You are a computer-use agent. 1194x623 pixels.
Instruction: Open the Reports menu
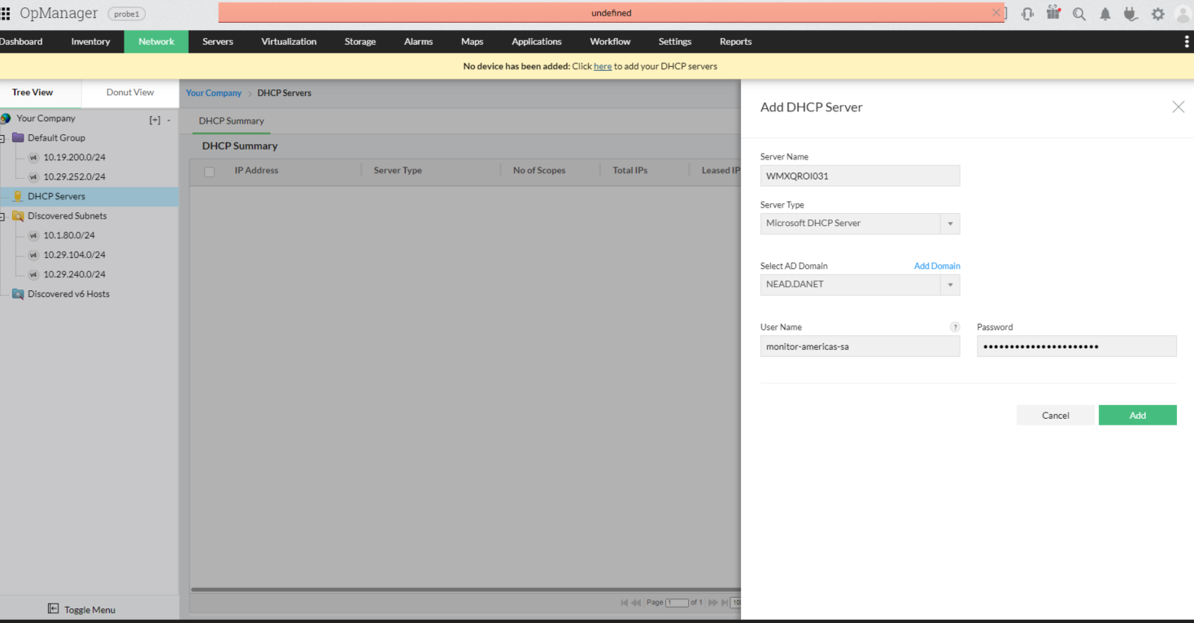(x=735, y=41)
